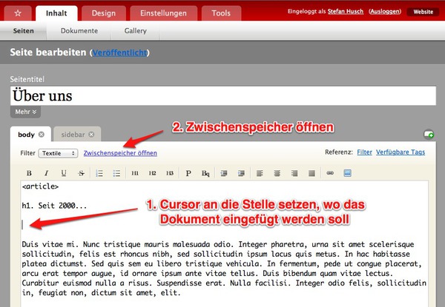The width and height of the screenshot is (445, 307).
Task: Open the Filter dropdown set to Textile
Action: click(x=58, y=153)
